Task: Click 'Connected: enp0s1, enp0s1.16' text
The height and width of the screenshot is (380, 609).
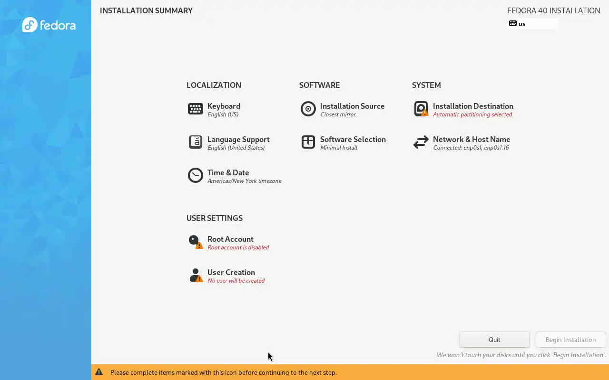Action: coord(471,148)
